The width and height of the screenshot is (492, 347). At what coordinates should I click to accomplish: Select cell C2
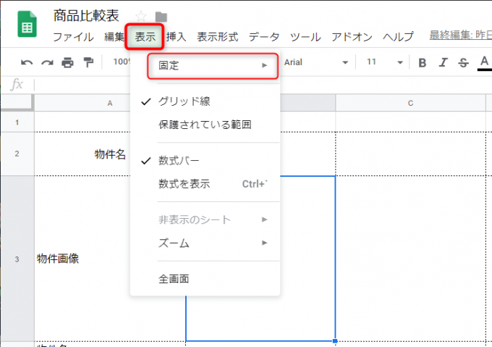tap(410, 154)
